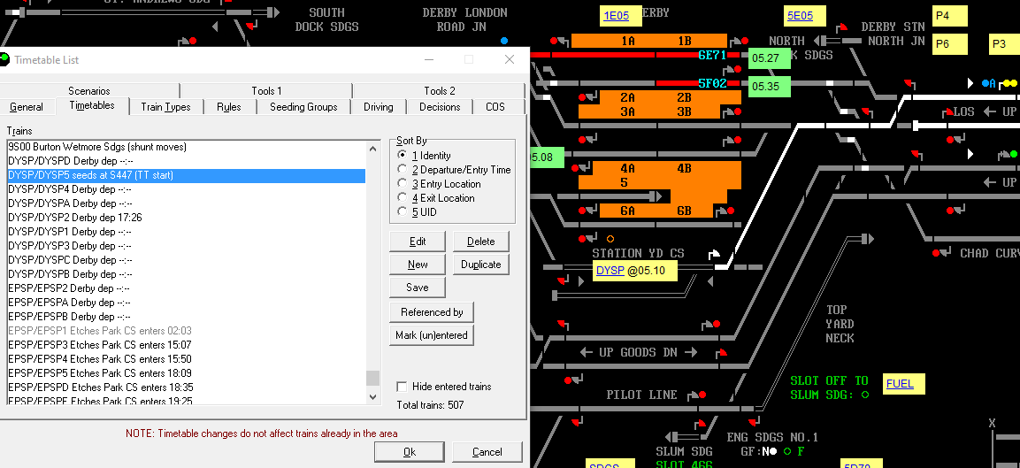Open the Train Types tab
1020x468 pixels.
166,107
